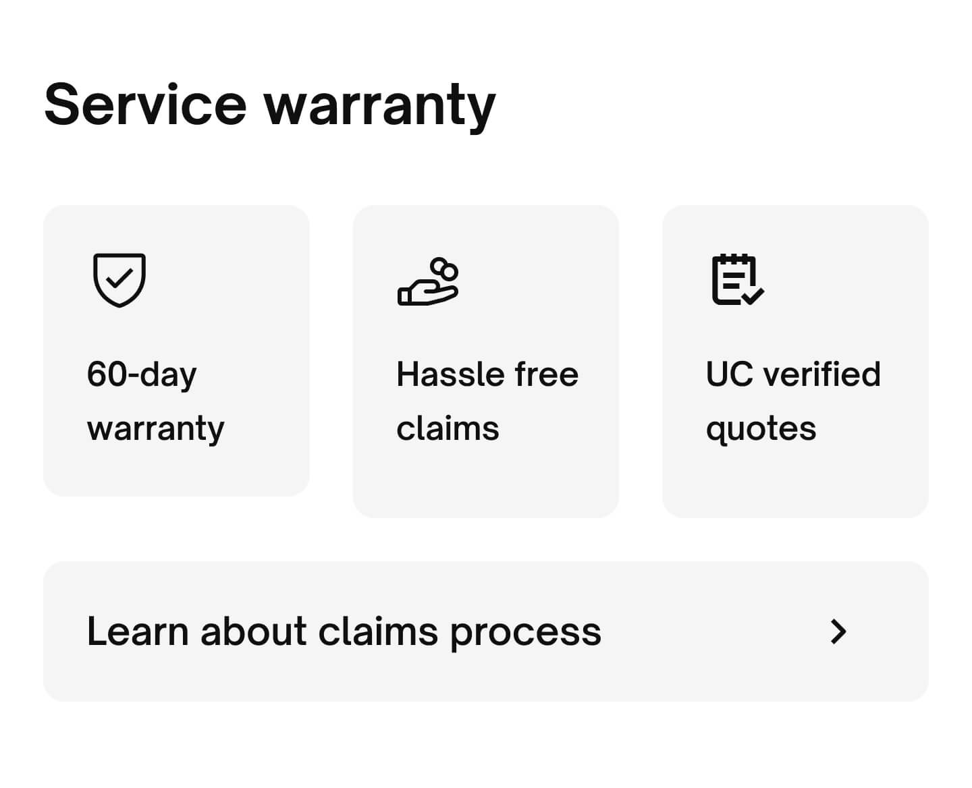
Task: Open Learn about claims process
Action: pyautogui.click(x=485, y=631)
